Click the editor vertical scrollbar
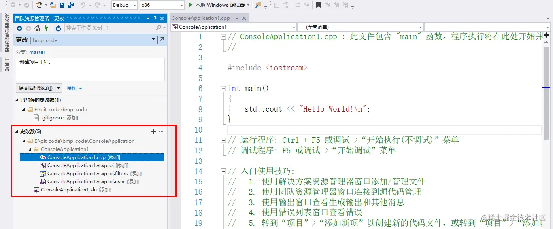This screenshot has width=553, height=229. pyautogui.click(x=546, y=129)
